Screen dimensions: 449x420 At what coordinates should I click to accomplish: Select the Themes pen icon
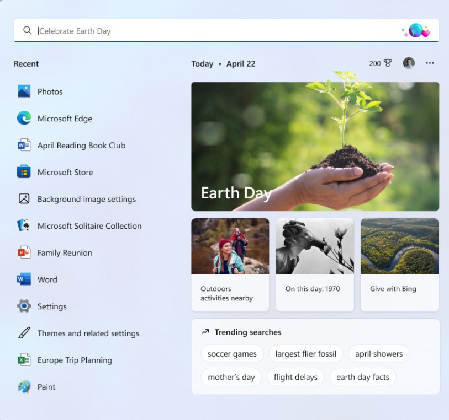23,333
